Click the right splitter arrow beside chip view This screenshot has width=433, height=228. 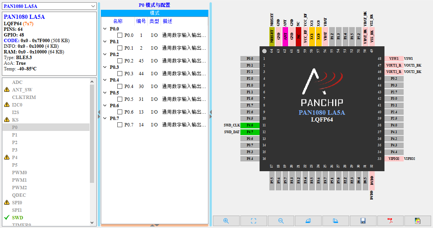pyautogui.click(x=211, y=114)
